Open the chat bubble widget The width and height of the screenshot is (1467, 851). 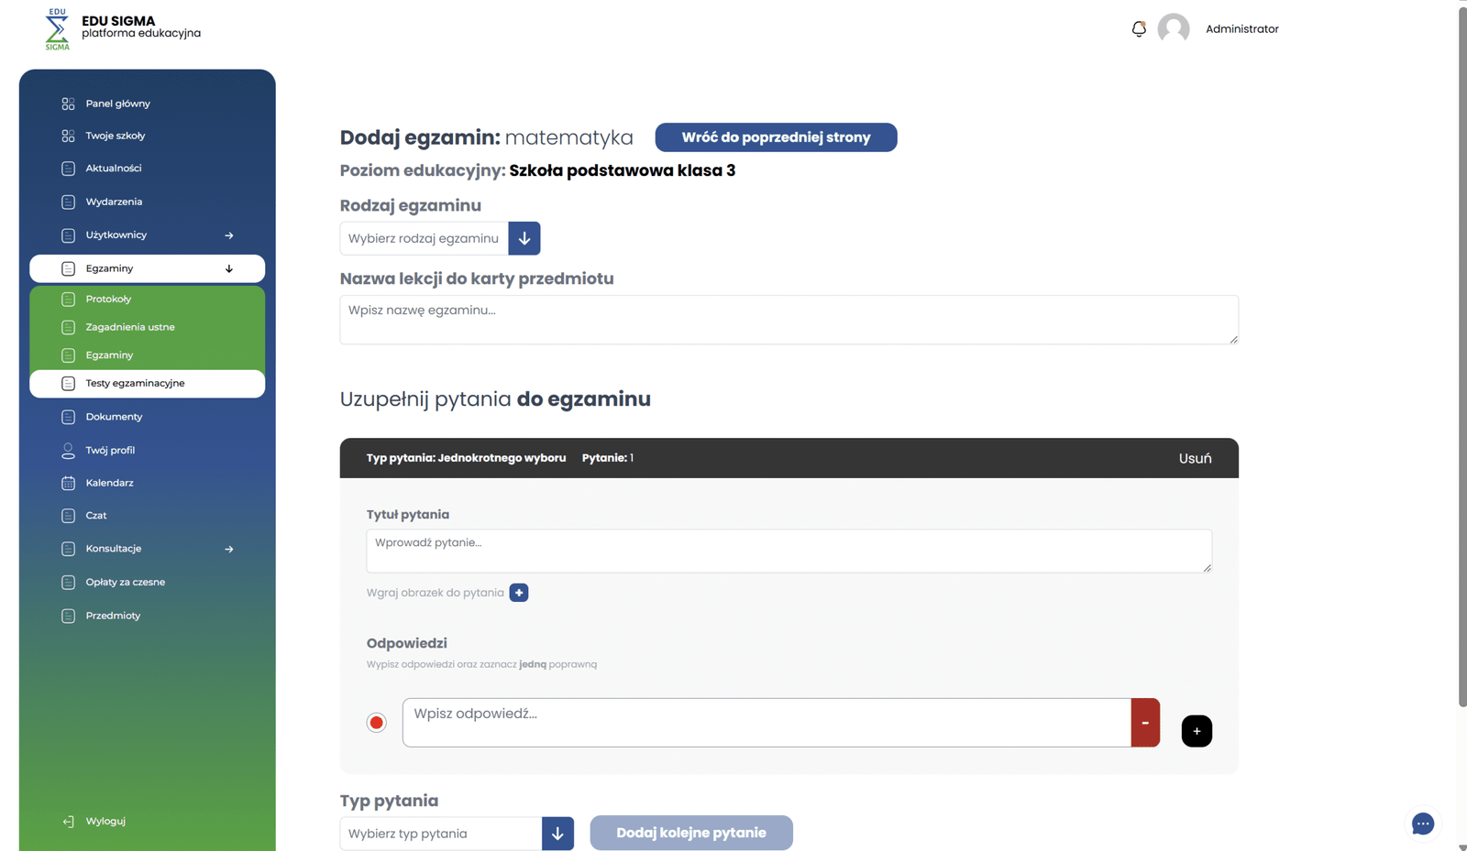tap(1422, 824)
